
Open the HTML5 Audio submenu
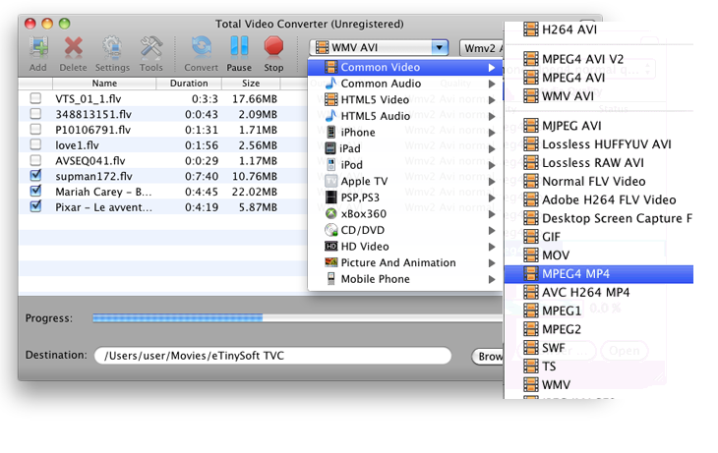click(405, 116)
